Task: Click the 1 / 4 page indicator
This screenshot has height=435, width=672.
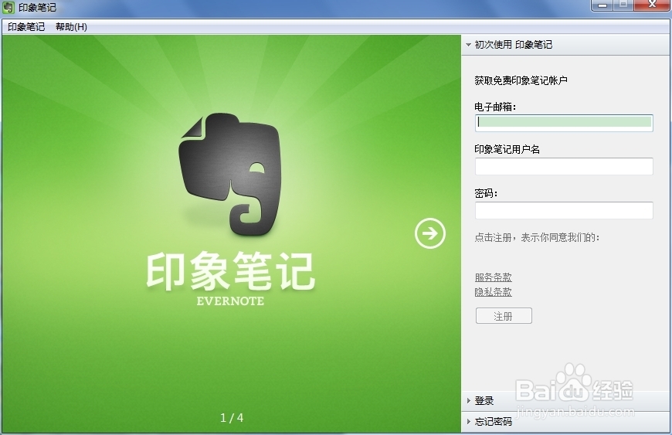Action: 232,418
